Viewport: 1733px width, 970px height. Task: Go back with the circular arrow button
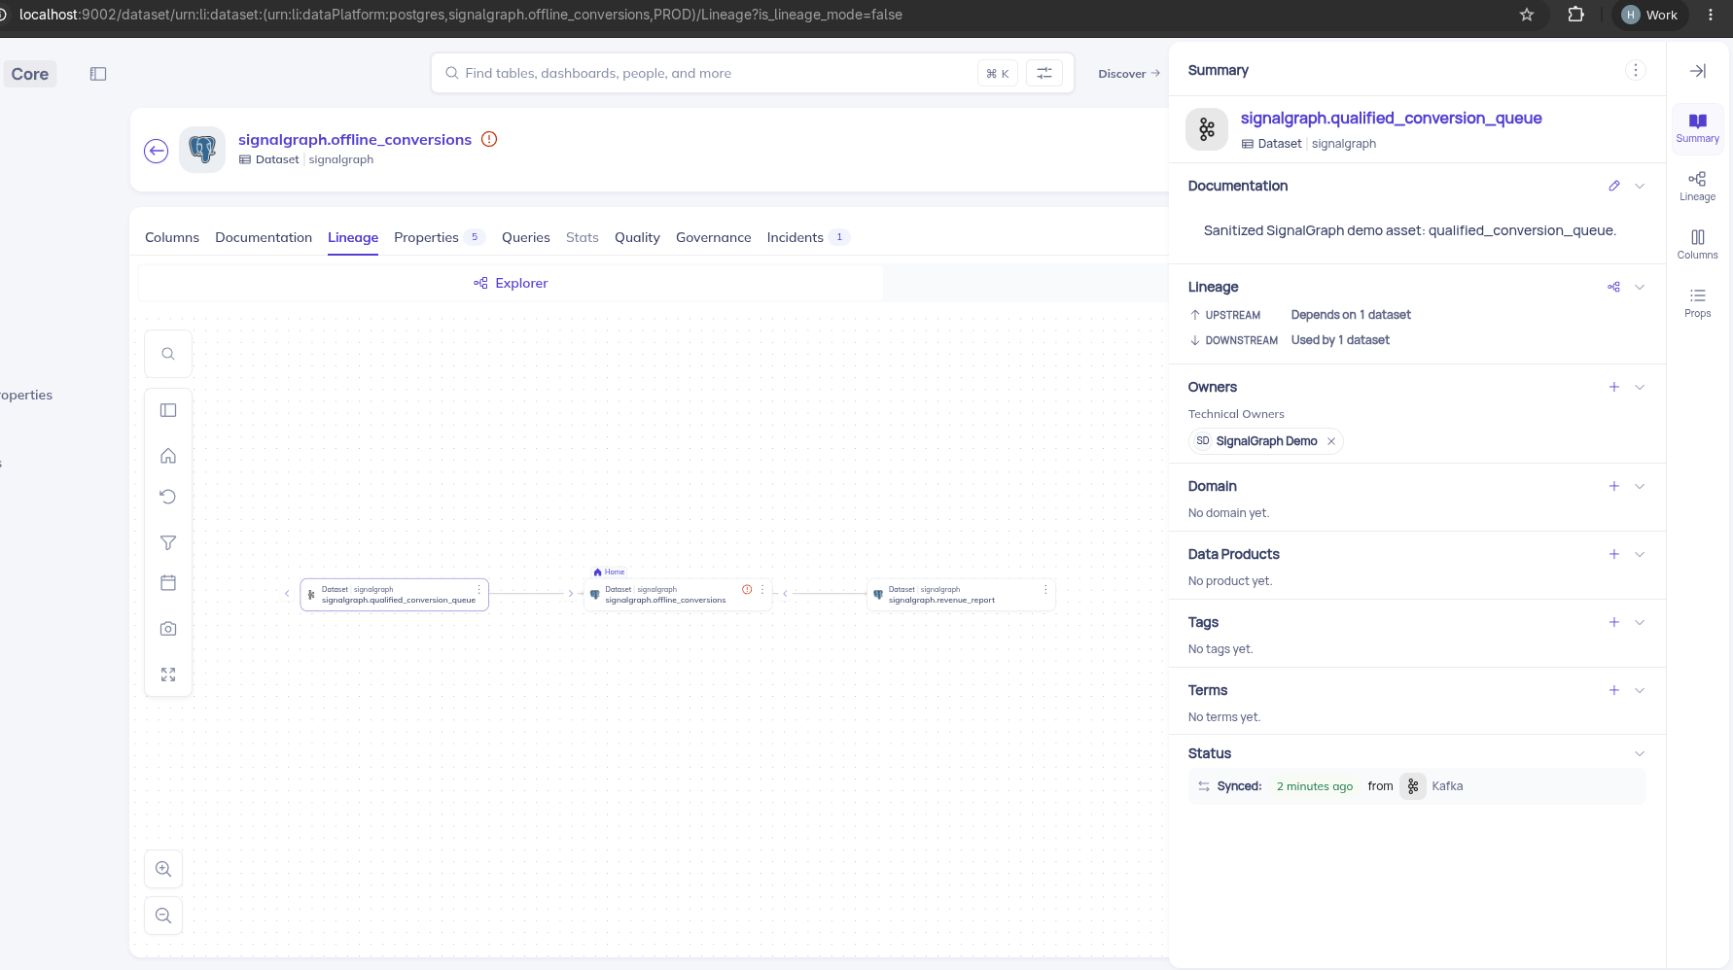pyautogui.click(x=156, y=151)
